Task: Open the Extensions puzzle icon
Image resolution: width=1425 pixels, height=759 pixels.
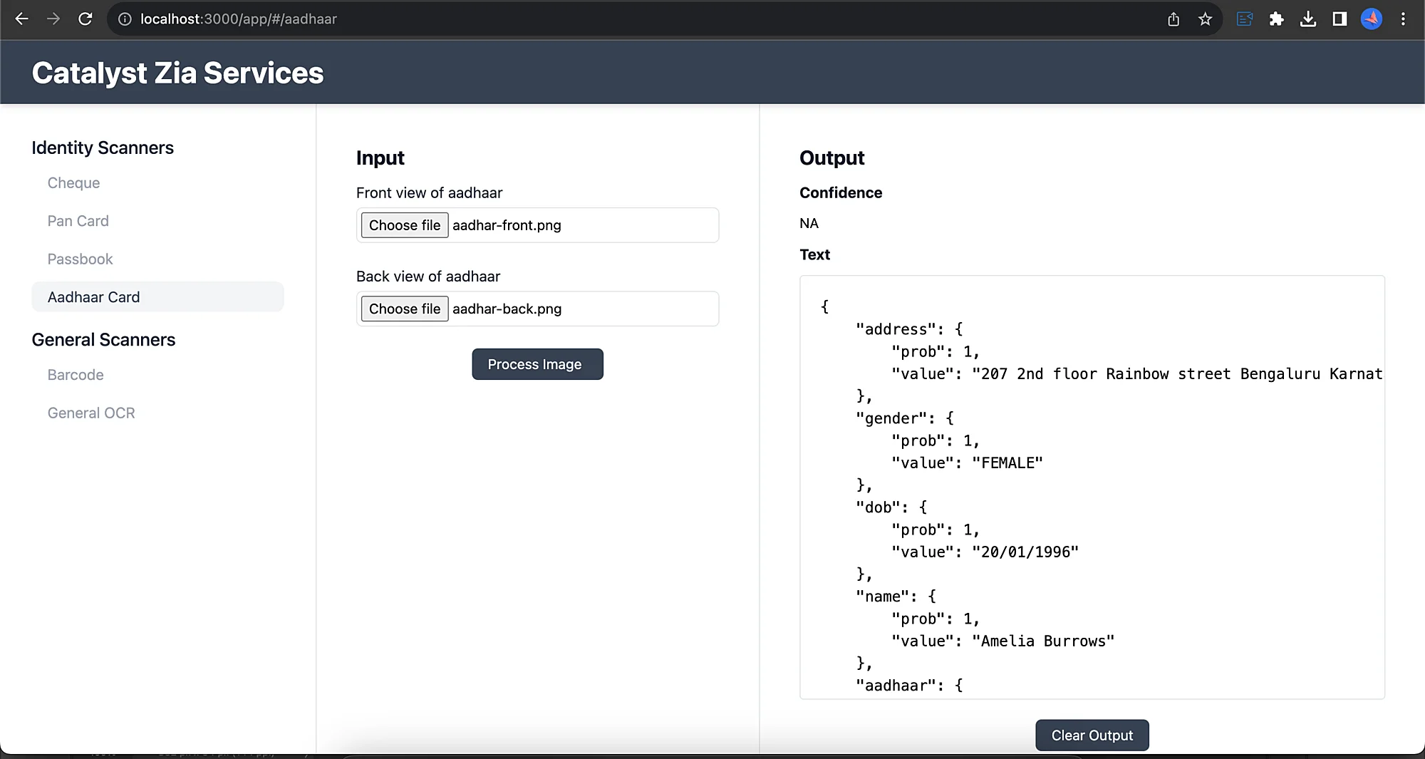Action: point(1276,19)
